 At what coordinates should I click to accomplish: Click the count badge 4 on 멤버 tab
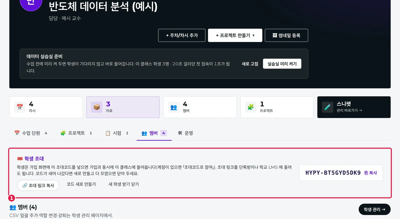pyautogui.click(x=163, y=133)
